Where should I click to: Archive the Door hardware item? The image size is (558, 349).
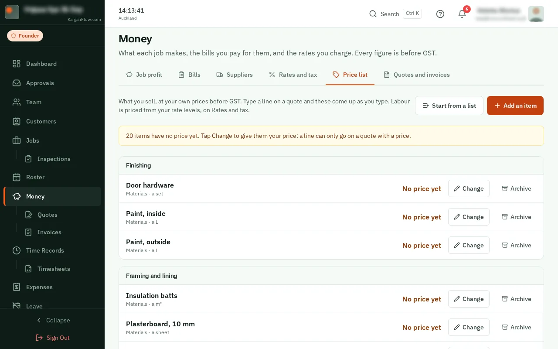click(x=517, y=188)
